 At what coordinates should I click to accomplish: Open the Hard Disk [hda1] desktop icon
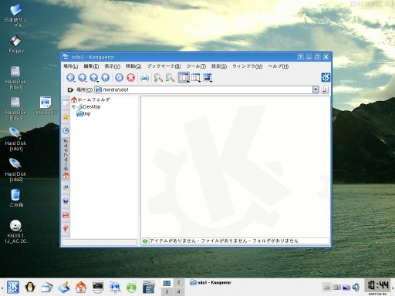[x=15, y=78]
